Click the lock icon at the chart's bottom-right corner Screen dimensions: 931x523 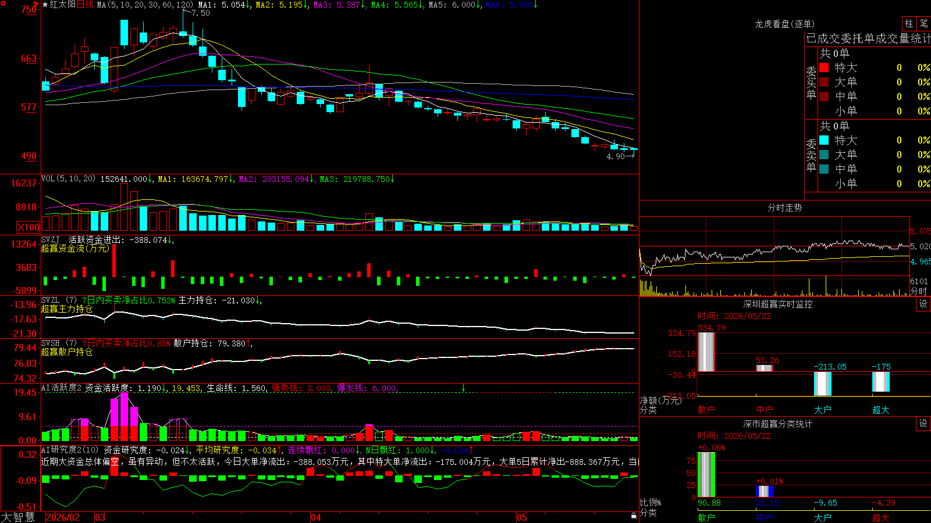[634, 516]
